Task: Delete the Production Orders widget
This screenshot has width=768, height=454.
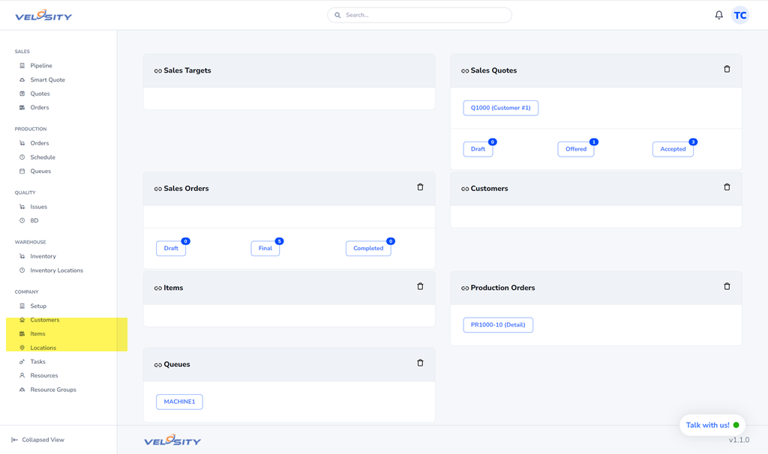Action: (727, 286)
